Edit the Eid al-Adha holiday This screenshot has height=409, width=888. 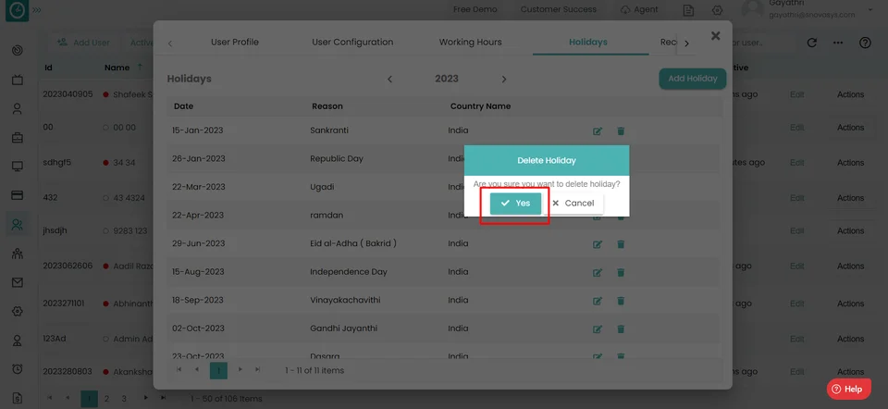pyautogui.click(x=597, y=244)
